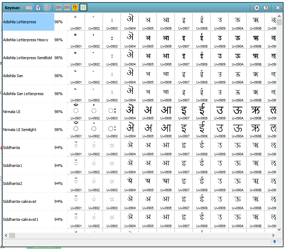Switch to the हि Hindi keyboard

(x=75, y=7)
